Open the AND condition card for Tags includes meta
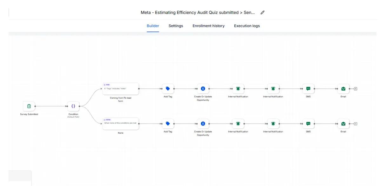This screenshot has width=381, height=186. [121, 89]
